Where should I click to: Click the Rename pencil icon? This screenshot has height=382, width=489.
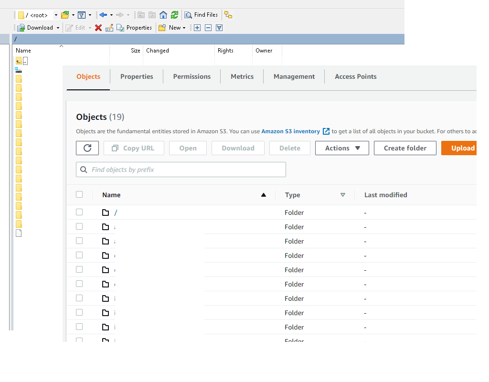[x=109, y=28]
